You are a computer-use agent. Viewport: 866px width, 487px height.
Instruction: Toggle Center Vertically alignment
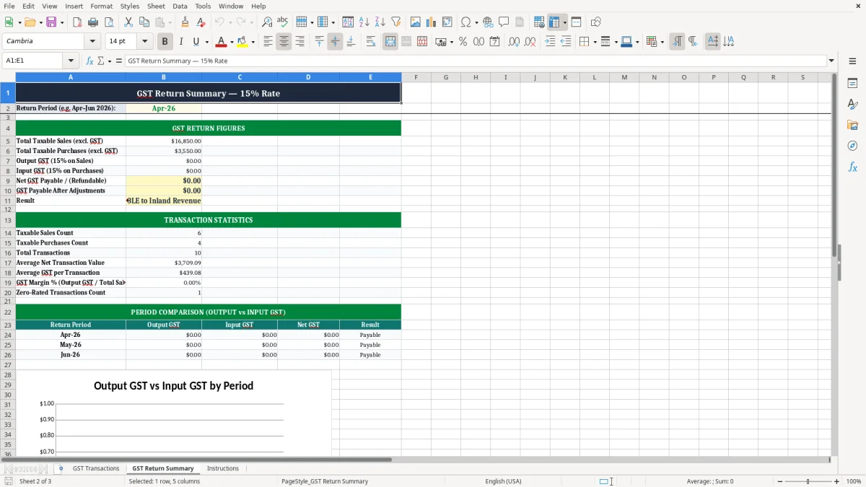coord(335,42)
